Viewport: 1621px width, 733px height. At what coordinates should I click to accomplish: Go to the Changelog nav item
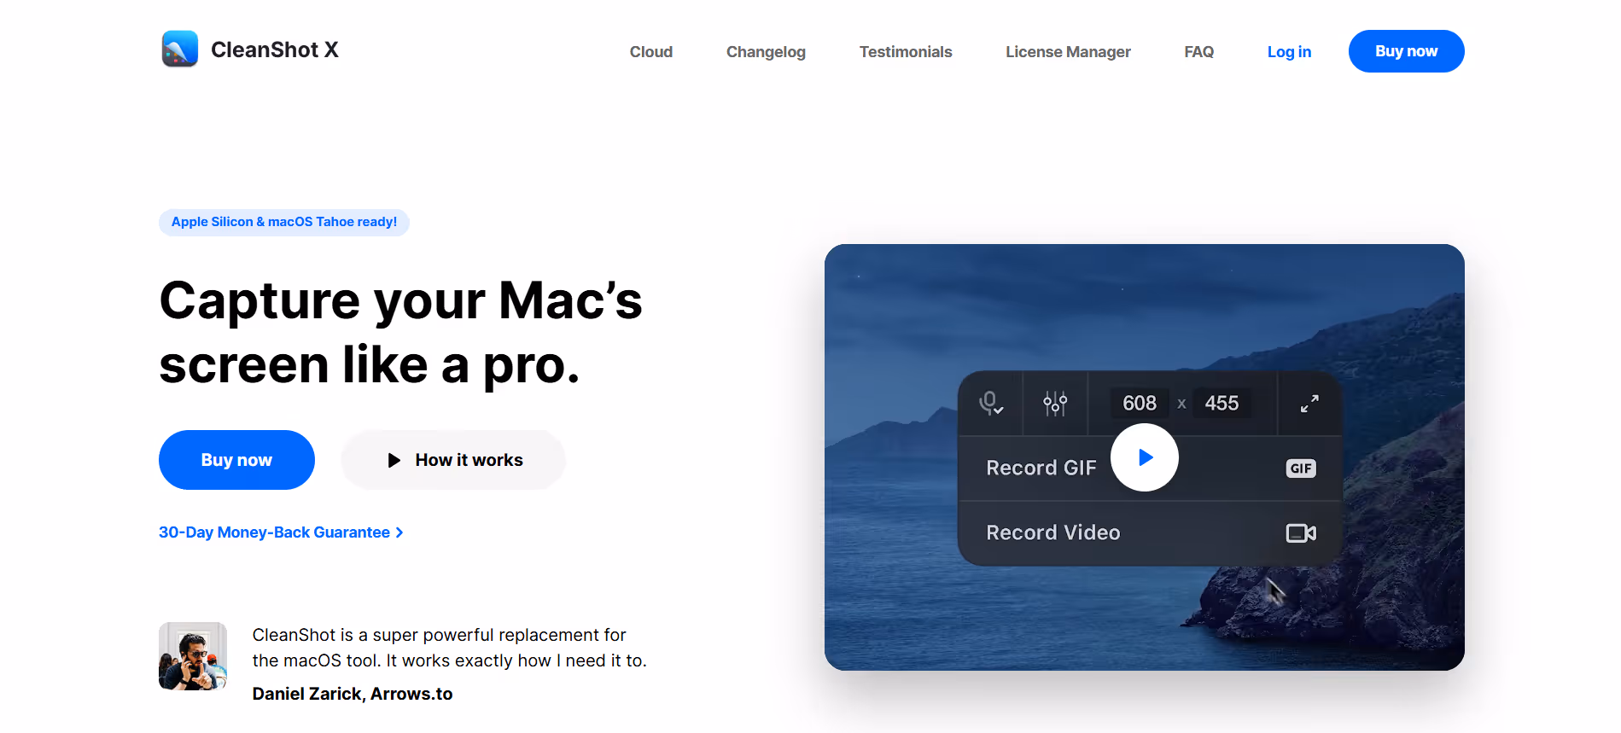click(766, 52)
